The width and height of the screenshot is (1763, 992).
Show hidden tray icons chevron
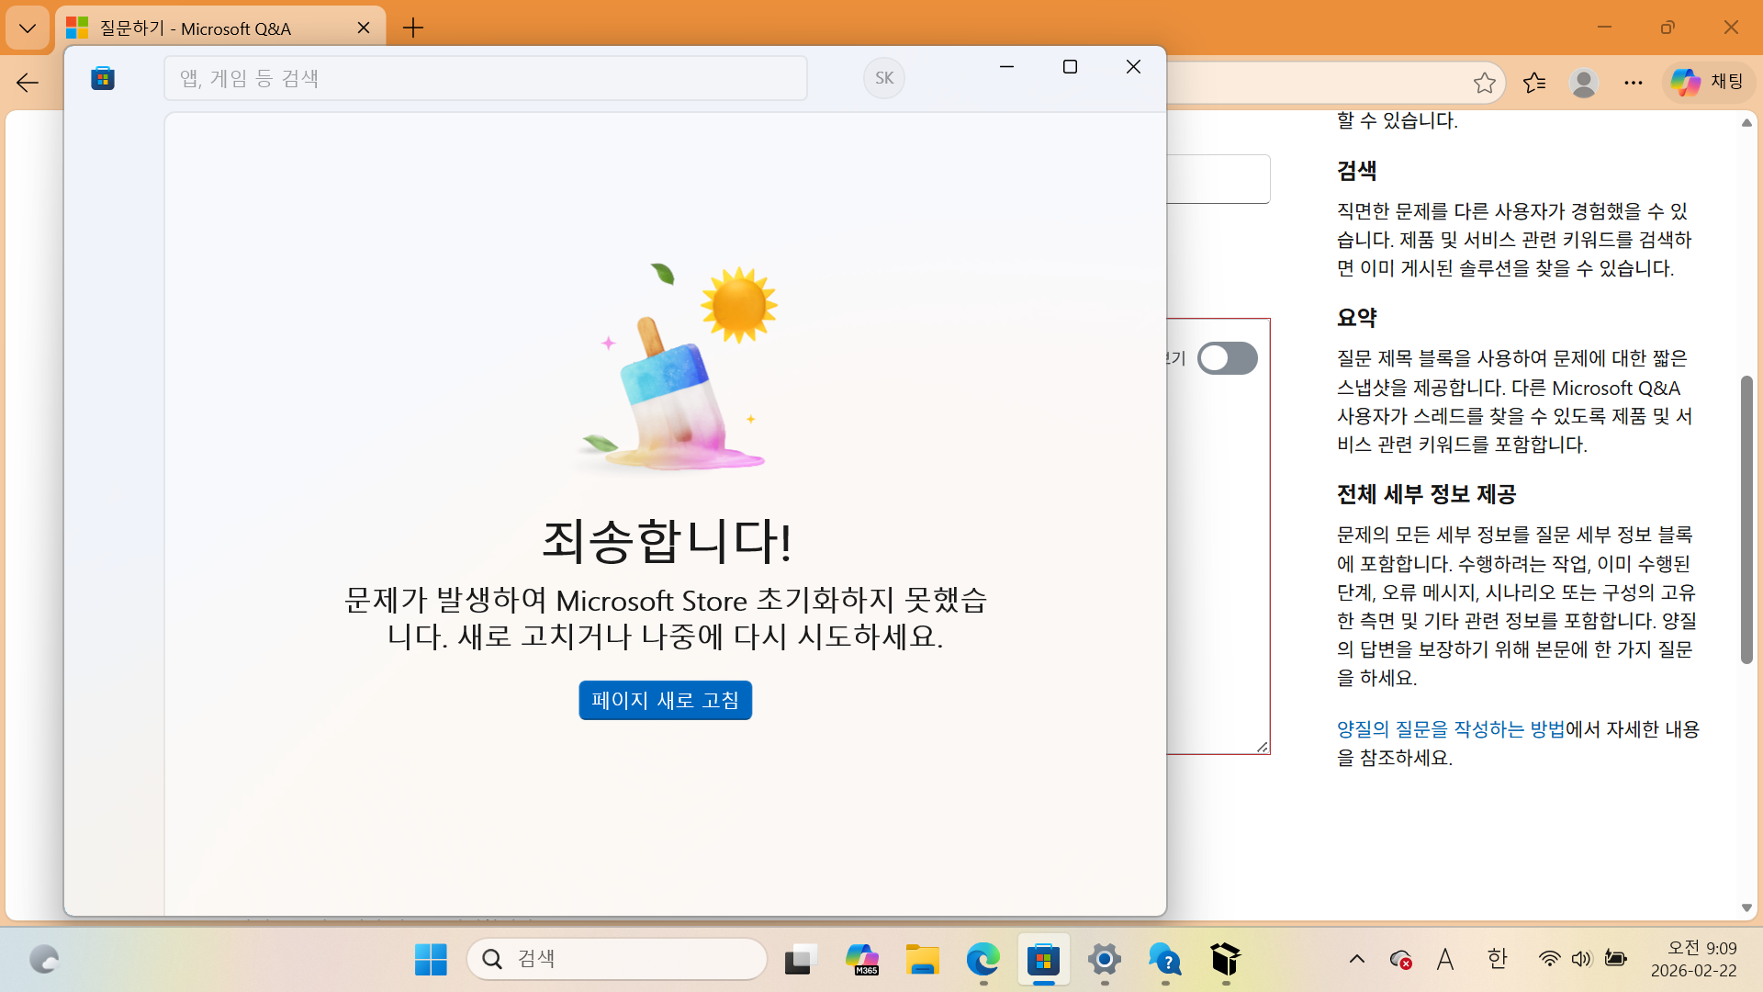point(1356,959)
